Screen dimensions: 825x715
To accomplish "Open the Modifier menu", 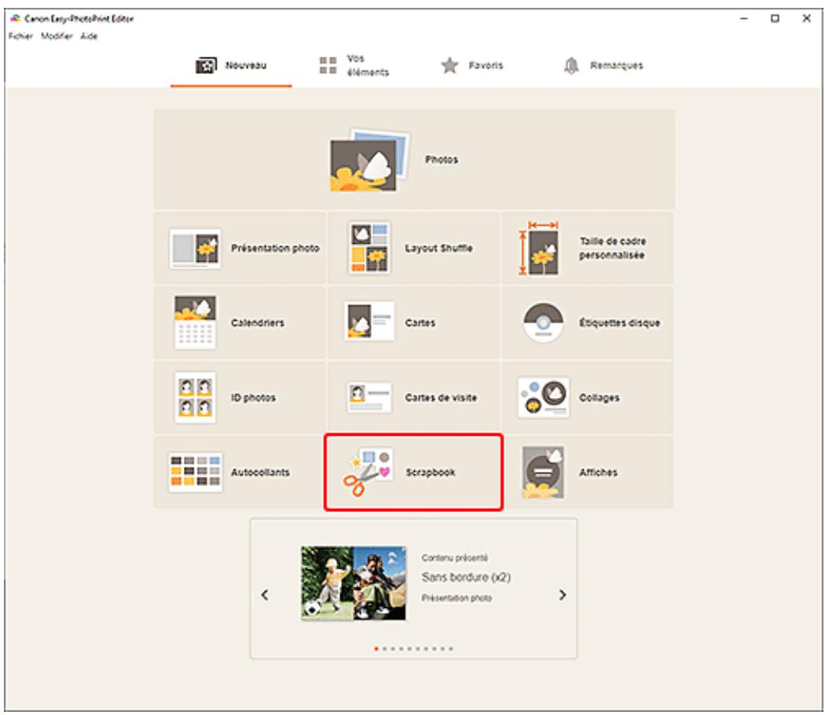I will (57, 36).
